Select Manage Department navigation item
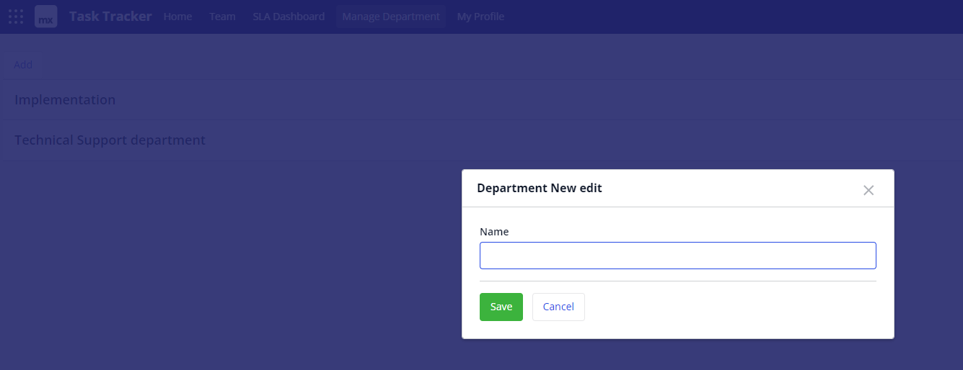 tap(391, 17)
